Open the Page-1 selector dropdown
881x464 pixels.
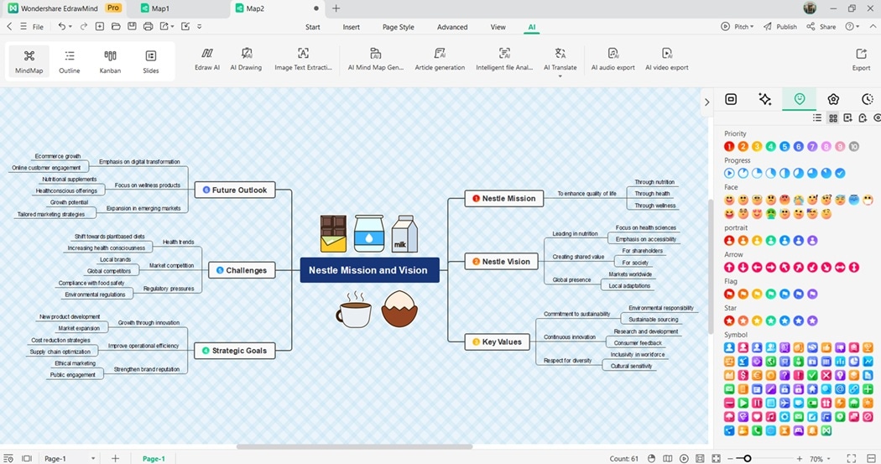pyautogui.click(x=93, y=459)
